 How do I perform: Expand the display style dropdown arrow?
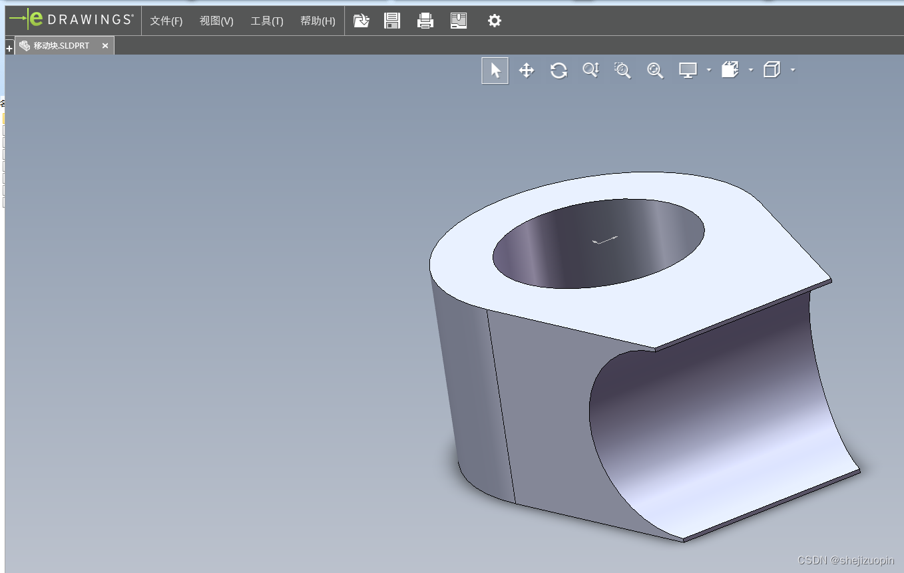coord(751,70)
